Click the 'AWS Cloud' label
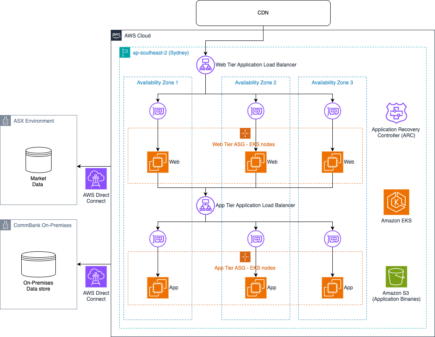This screenshot has width=435, height=337. [x=138, y=36]
